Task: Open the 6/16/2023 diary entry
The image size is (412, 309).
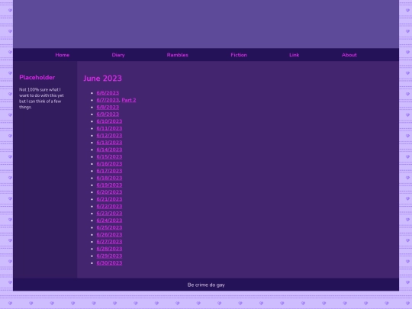Action: click(x=109, y=164)
